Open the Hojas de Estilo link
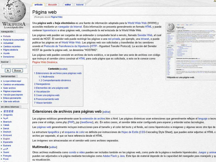The height and width of the screenshot is (162, 216). point(130,132)
